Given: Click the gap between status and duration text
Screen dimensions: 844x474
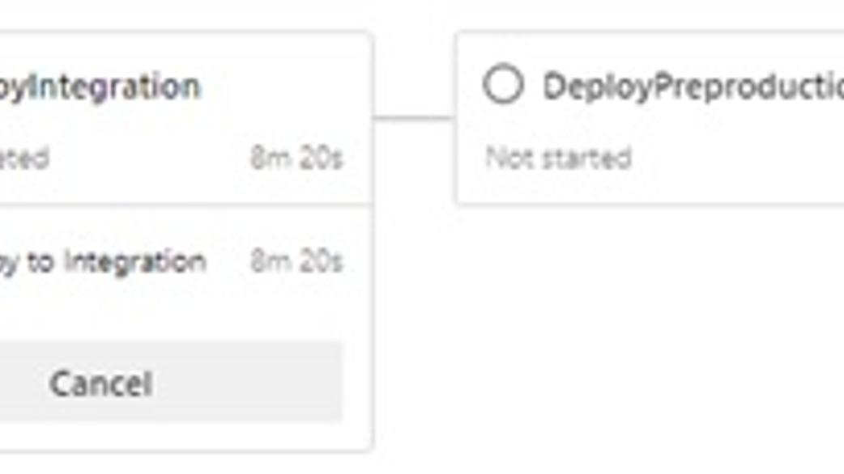Looking at the screenshot, I should (150, 158).
